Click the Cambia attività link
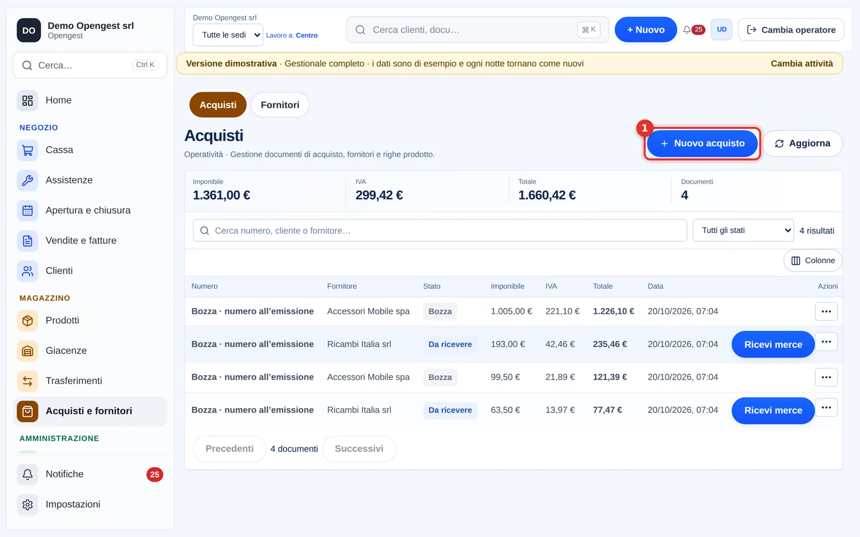The image size is (860, 537). pos(801,63)
